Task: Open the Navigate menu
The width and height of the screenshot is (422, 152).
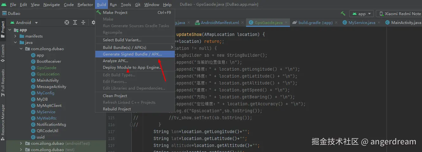Action: [52, 4]
